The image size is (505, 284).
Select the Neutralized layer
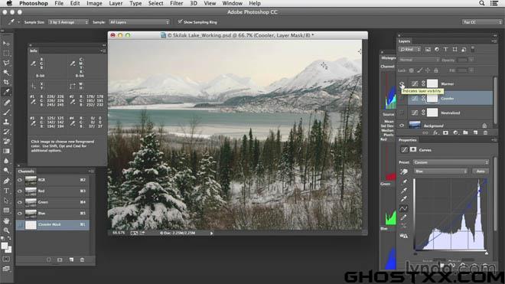pos(450,113)
